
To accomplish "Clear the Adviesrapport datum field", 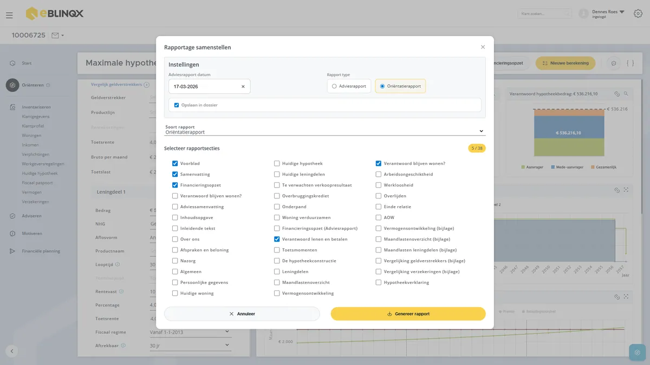I will pyautogui.click(x=243, y=87).
